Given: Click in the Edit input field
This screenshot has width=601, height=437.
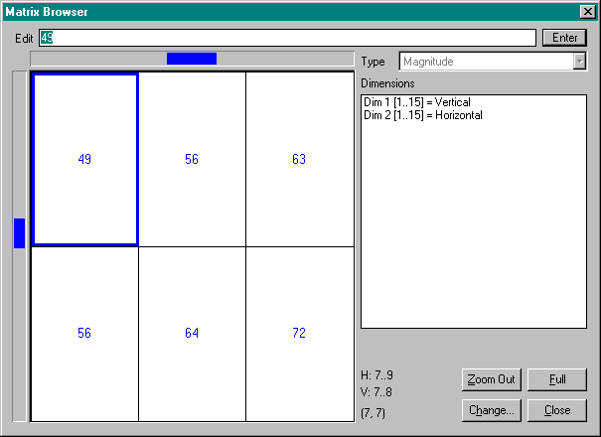Looking at the screenshot, I should coord(287,38).
